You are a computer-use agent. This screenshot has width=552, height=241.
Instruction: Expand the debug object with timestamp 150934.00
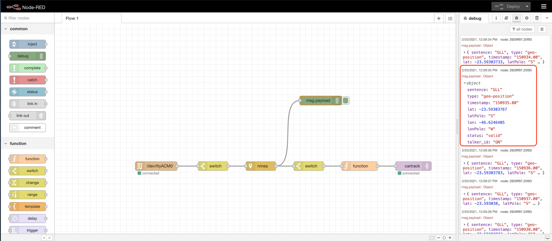click(464, 52)
